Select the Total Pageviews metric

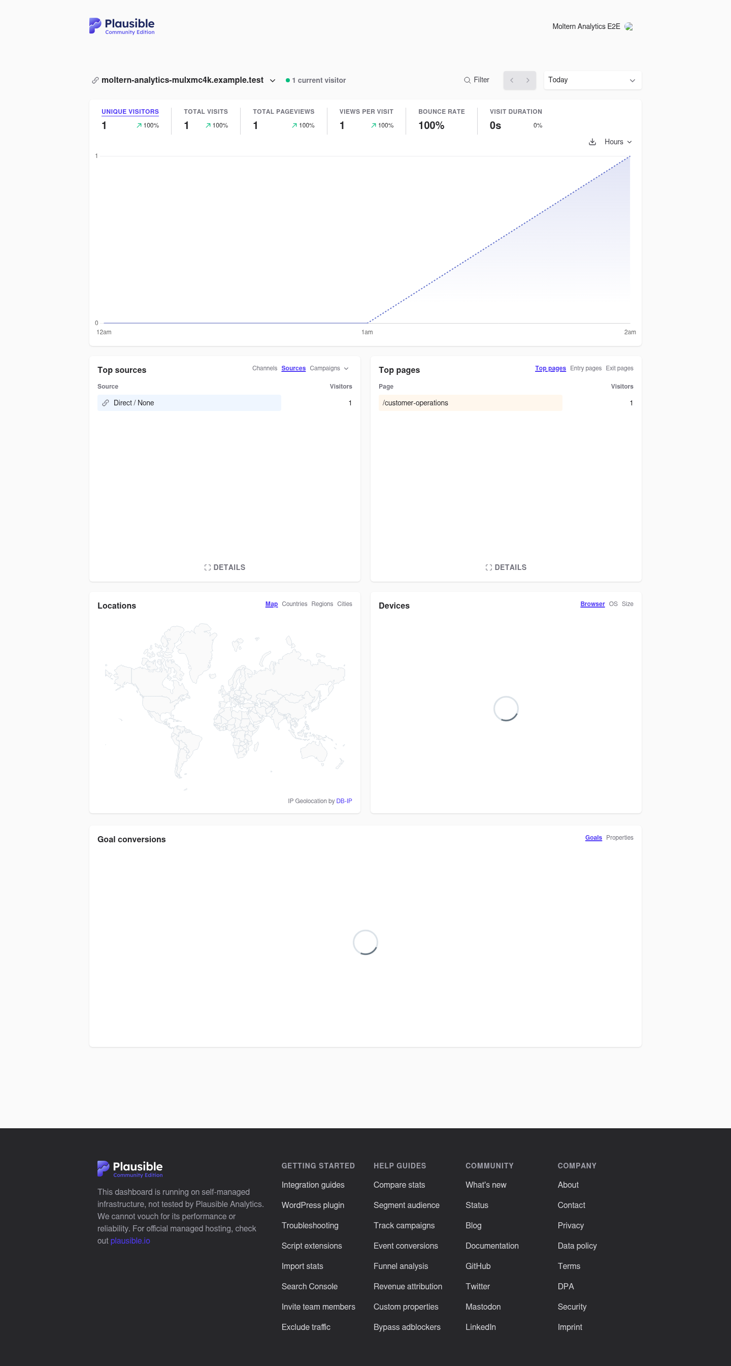point(284,120)
